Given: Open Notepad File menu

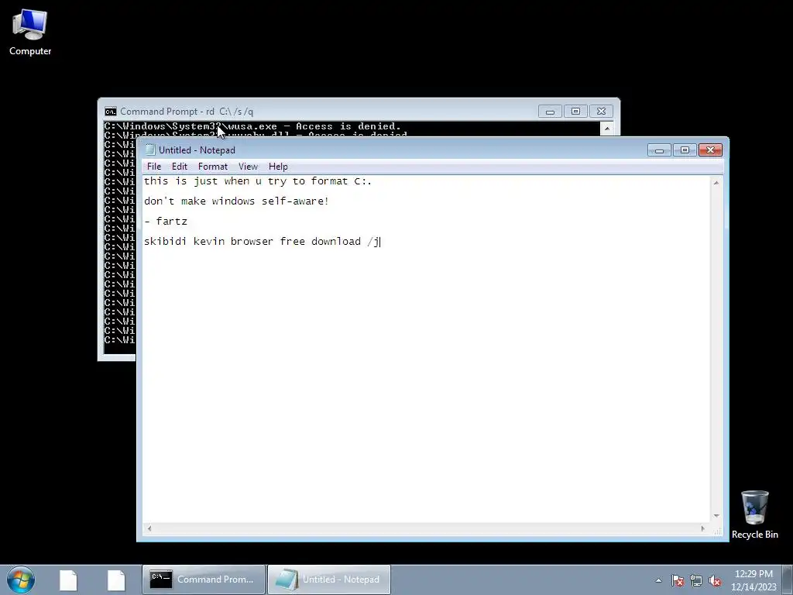Looking at the screenshot, I should [x=154, y=167].
